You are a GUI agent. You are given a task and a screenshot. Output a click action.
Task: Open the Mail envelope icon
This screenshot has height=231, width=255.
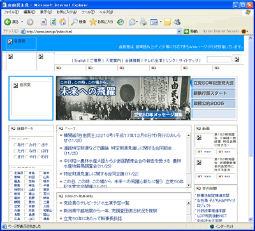click(132, 22)
